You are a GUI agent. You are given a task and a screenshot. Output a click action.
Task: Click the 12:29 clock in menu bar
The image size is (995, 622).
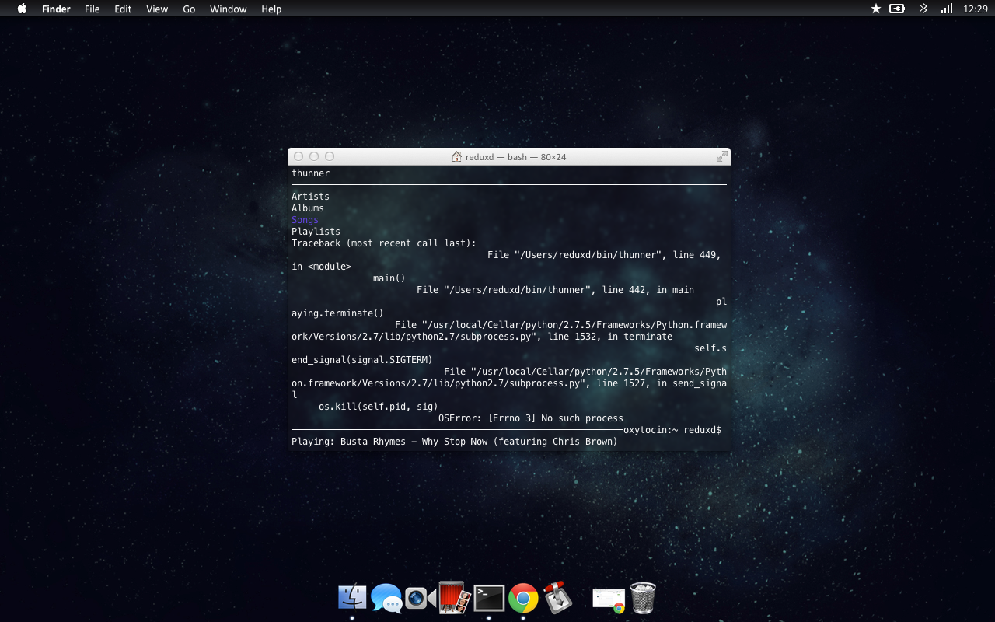(x=975, y=9)
